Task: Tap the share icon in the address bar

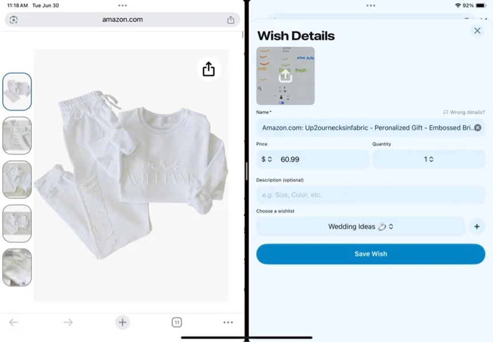Action: 231,20
